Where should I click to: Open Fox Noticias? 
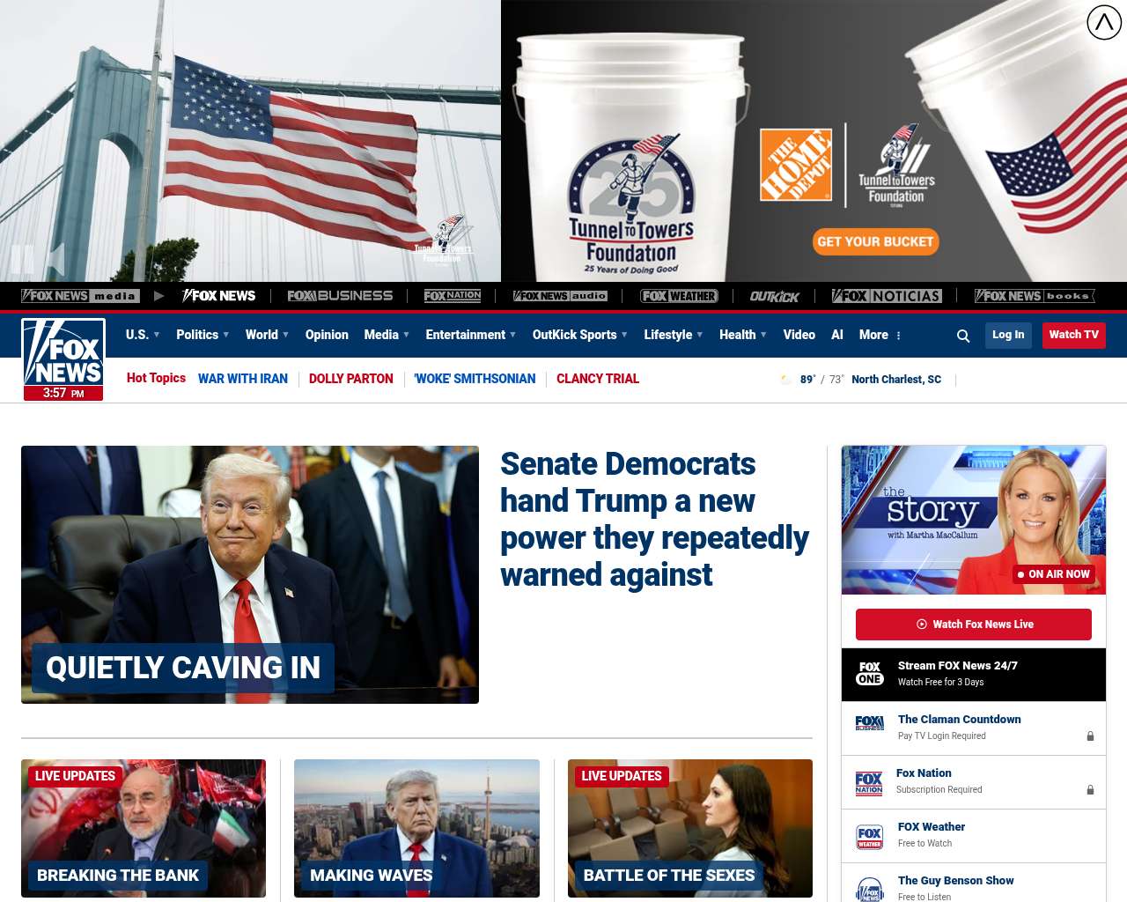(x=887, y=296)
